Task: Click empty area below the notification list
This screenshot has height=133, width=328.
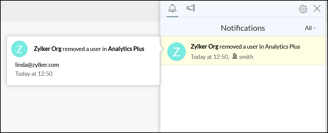Action: click(243, 99)
